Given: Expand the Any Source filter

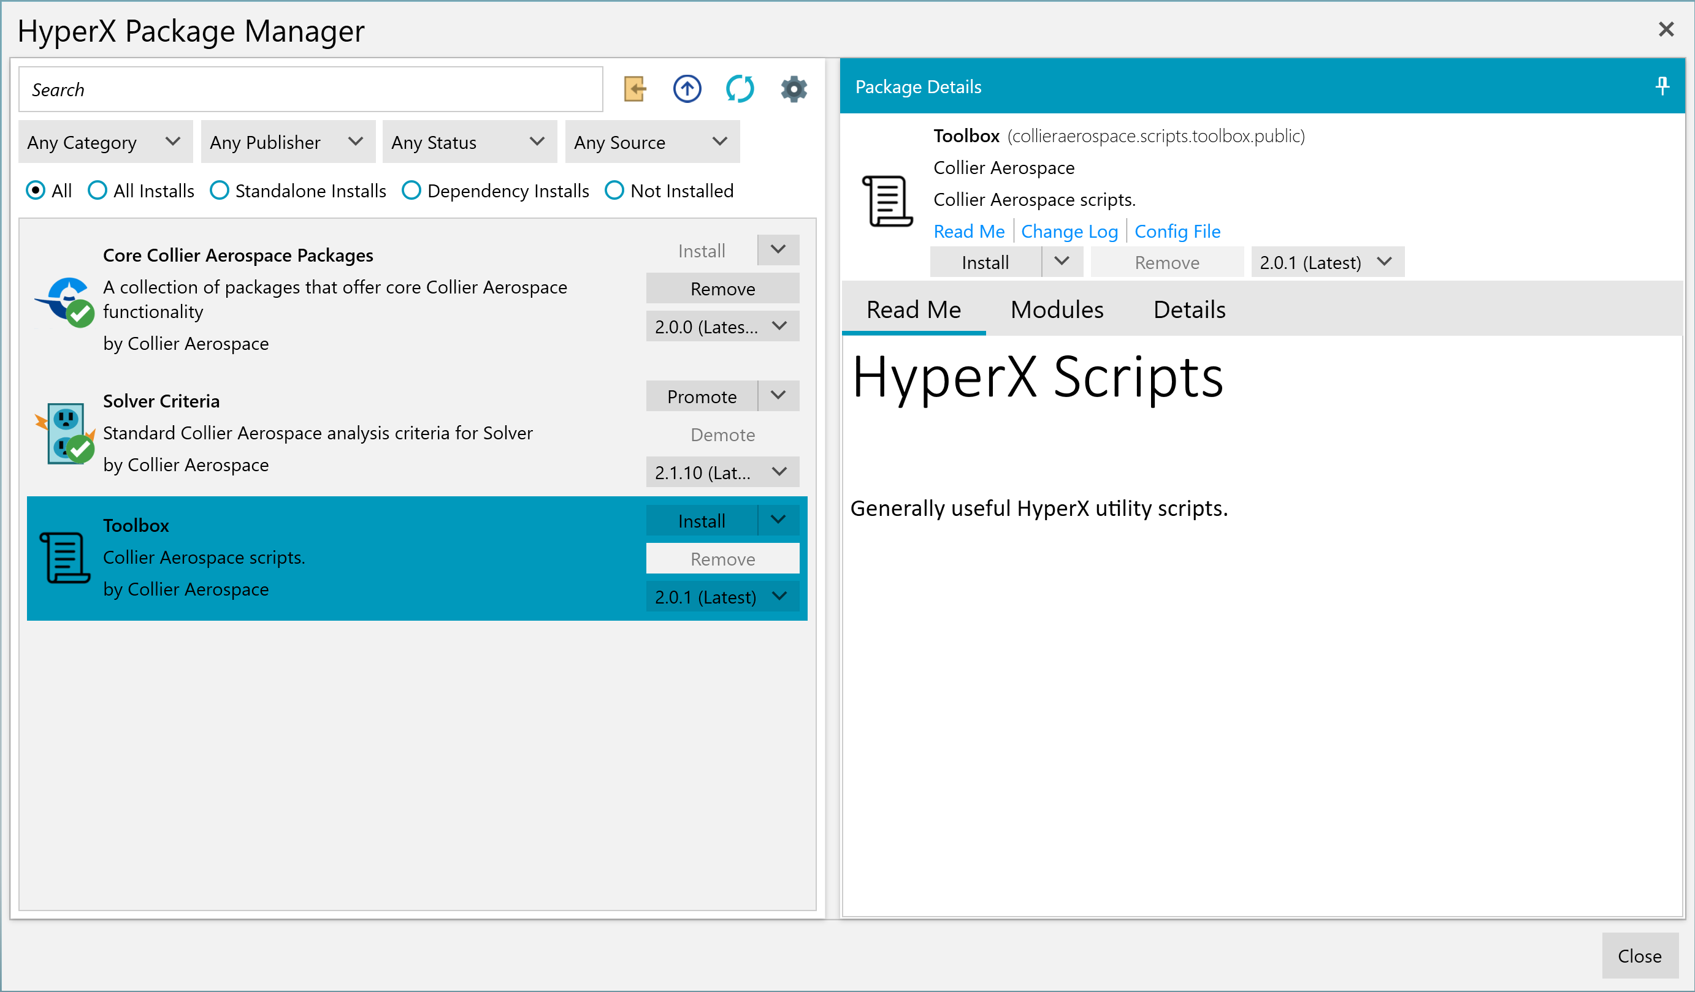Looking at the screenshot, I should [652, 142].
